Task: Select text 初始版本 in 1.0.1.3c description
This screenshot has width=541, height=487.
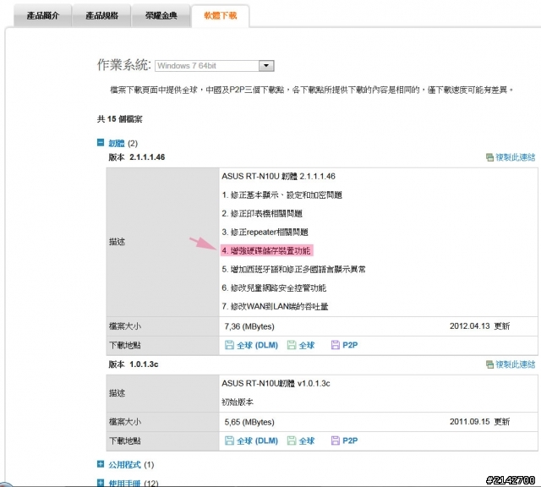Action: click(238, 402)
